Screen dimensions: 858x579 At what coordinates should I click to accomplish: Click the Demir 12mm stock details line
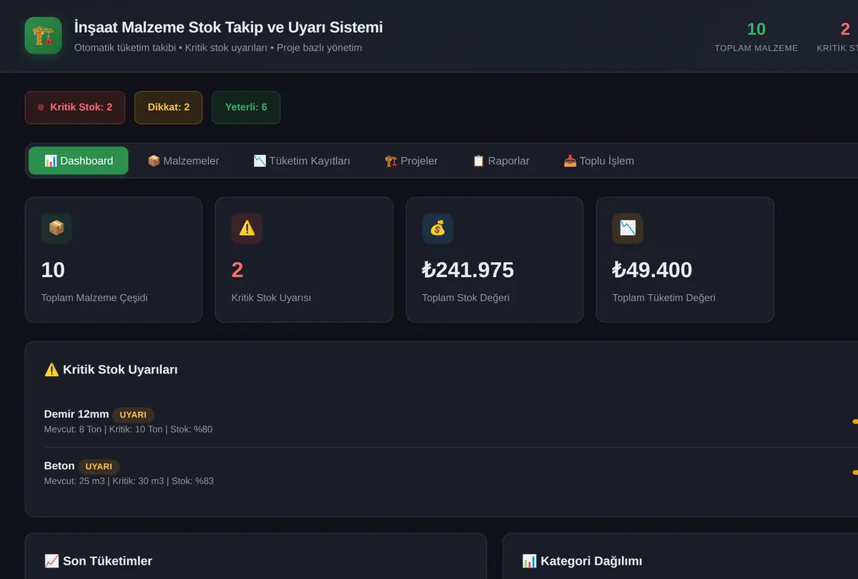click(x=128, y=429)
